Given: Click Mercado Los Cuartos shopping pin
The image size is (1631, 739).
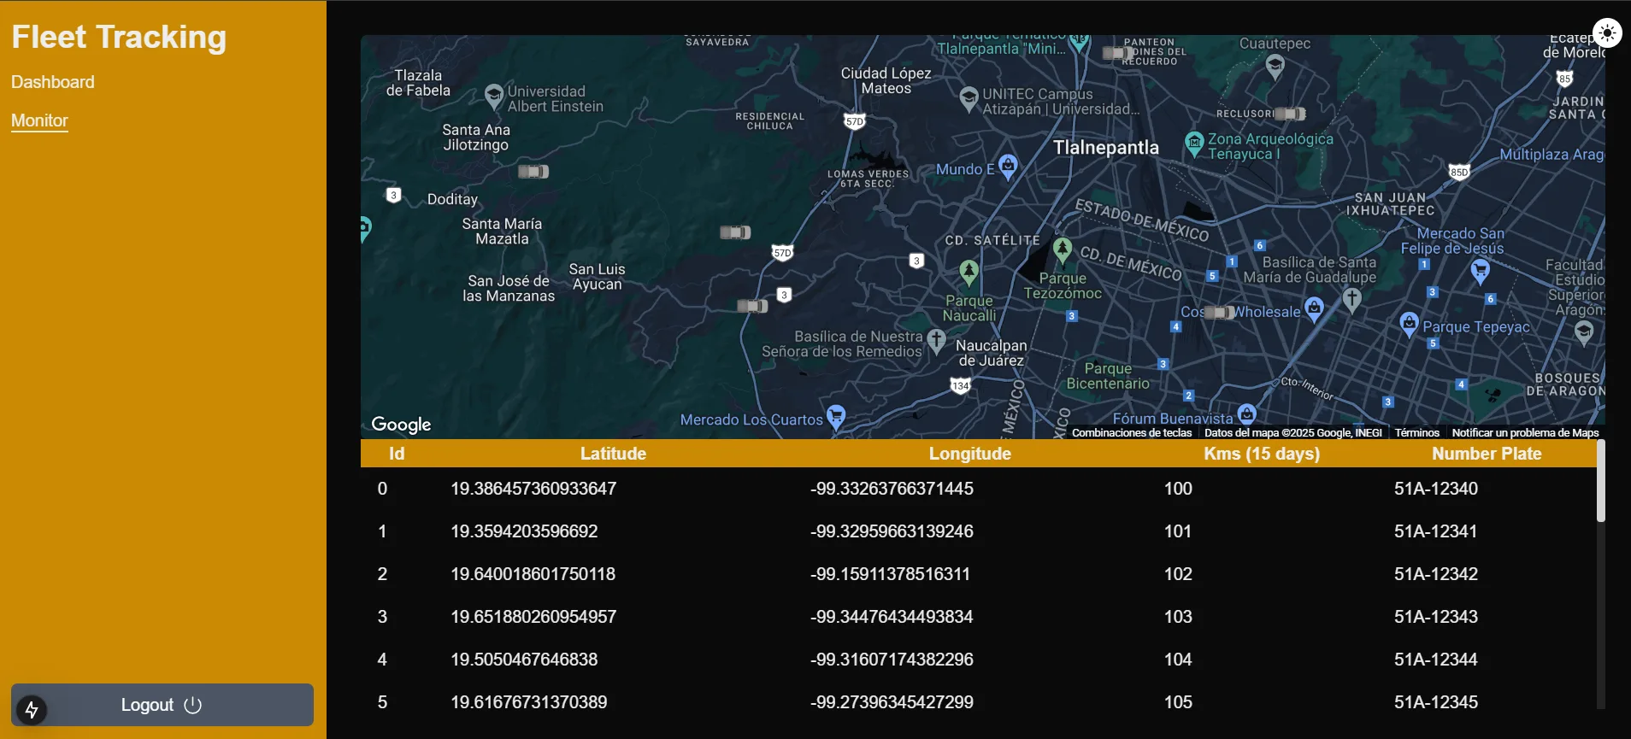Looking at the screenshot, I should pos(836,416).
